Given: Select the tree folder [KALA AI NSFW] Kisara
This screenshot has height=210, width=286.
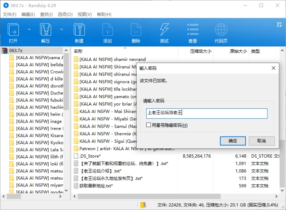Looking at the screenshot, I should point(39,135).
